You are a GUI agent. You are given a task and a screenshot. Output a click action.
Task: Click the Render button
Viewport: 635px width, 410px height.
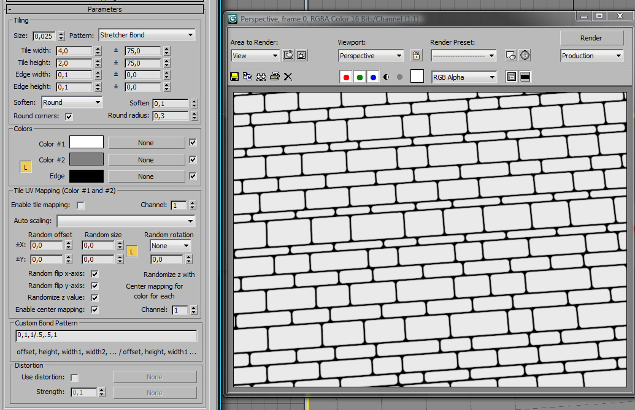[x=591, y=38]
